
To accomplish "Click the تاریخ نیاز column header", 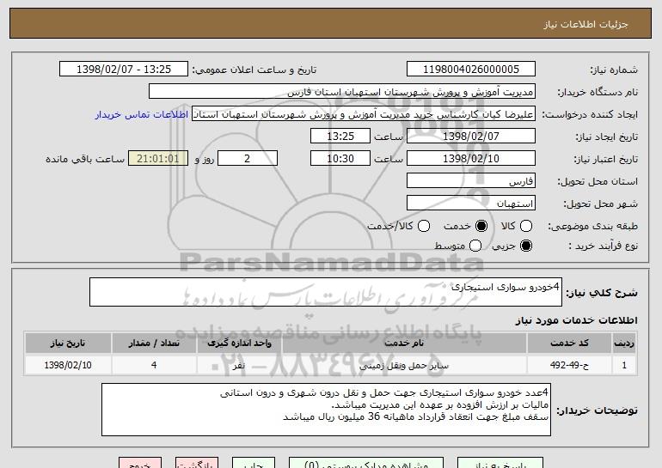I will coord(68,343).
